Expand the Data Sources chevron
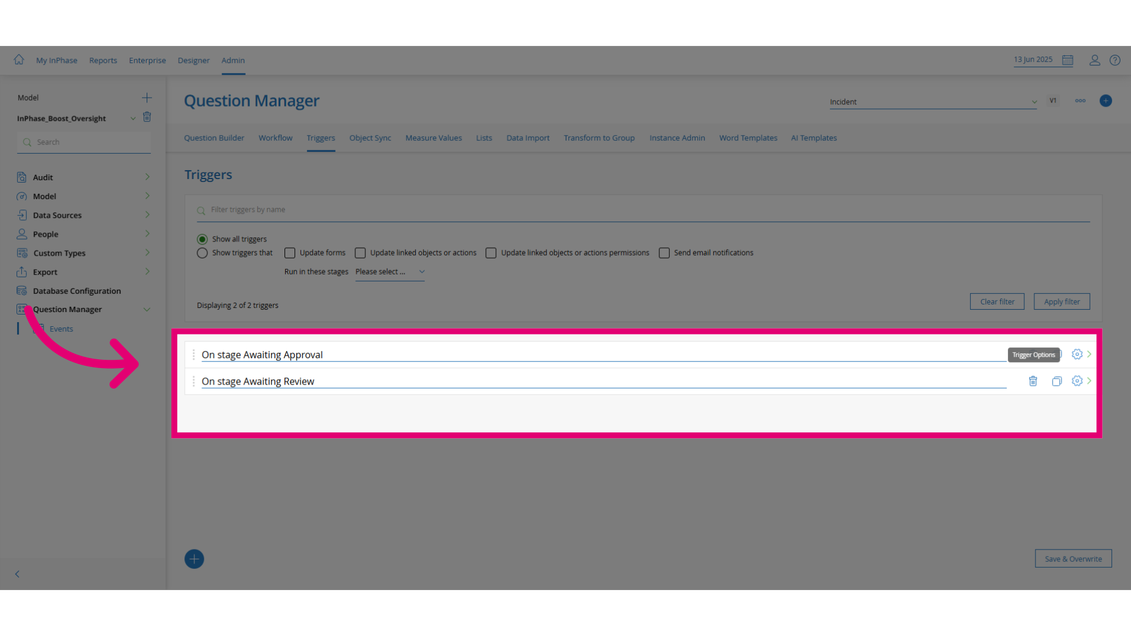 (147, 214)
